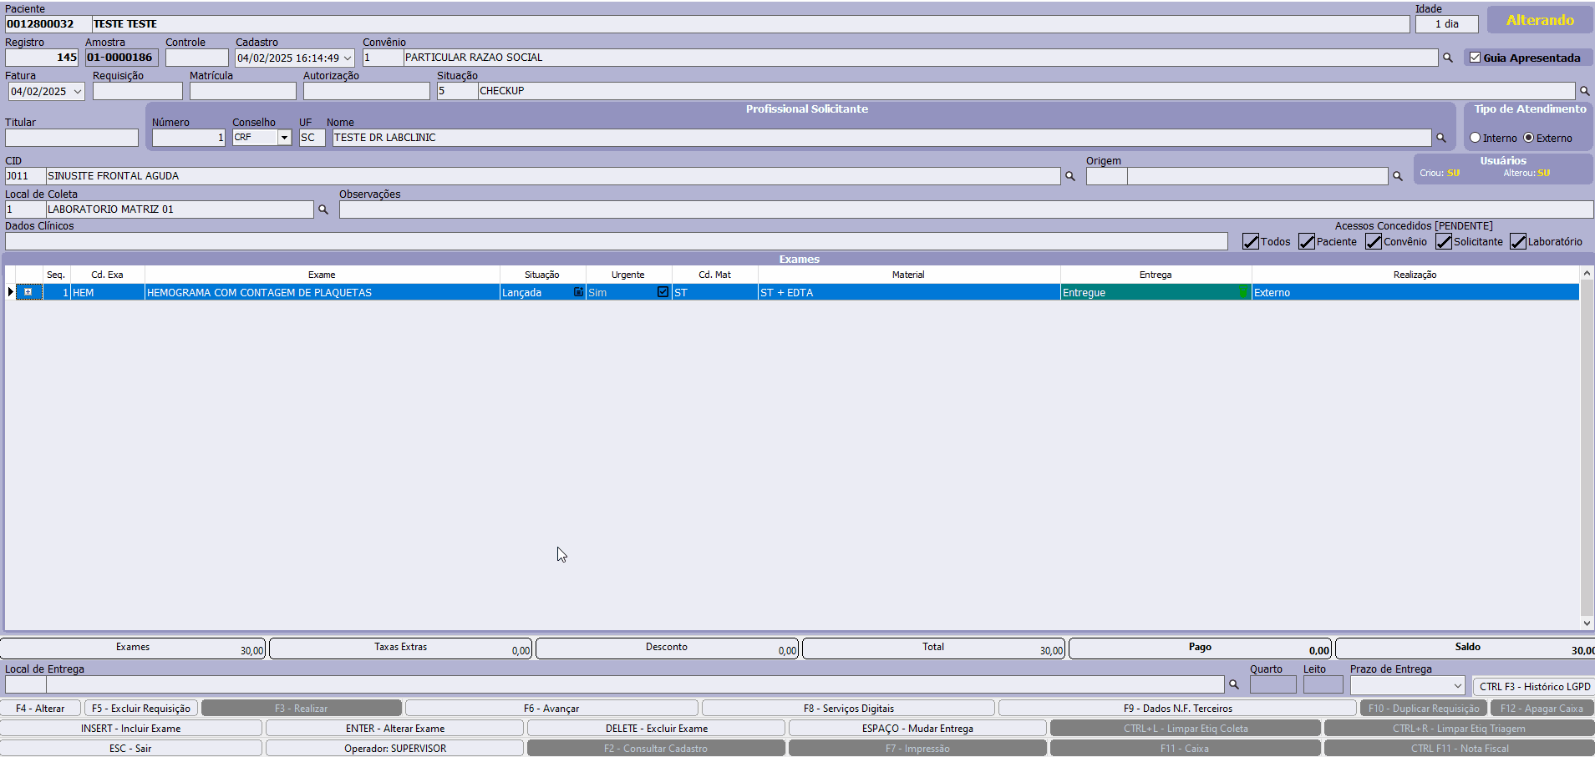1595x757 pixels.
Task: Select the Interno radio button
Action: [x=1476, y=138]
